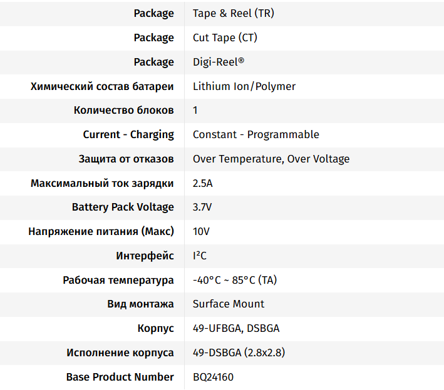The image size is (444, 390).
Task: Click the Tape & Reel (TR) value
Action: tap(233, 13)
